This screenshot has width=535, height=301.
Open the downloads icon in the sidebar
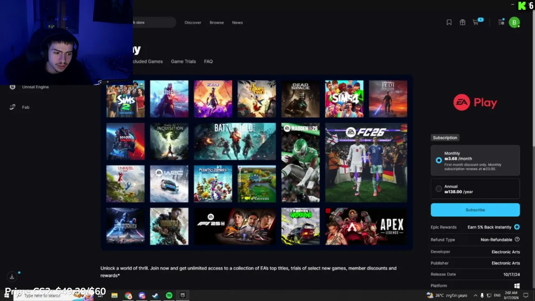(12, 276)
